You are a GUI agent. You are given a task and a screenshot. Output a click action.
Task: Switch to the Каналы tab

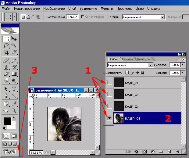pos(127,59)
